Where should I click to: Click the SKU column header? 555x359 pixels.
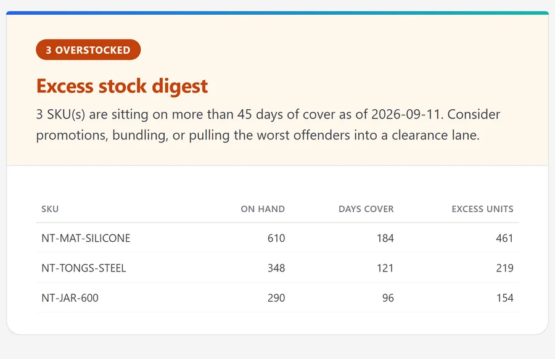point(50,209)
